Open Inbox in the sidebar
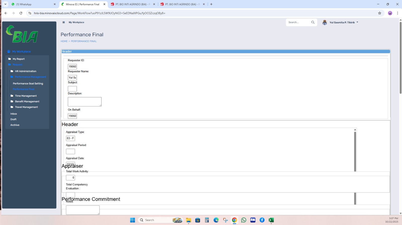402x225 pixels. (x=14, y=114)
